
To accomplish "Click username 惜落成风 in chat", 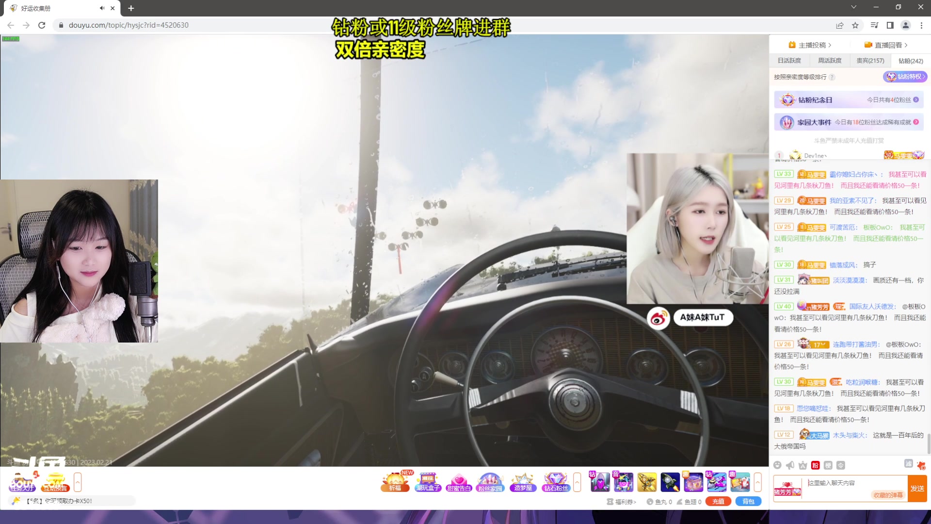I will (x=843, y=265).
